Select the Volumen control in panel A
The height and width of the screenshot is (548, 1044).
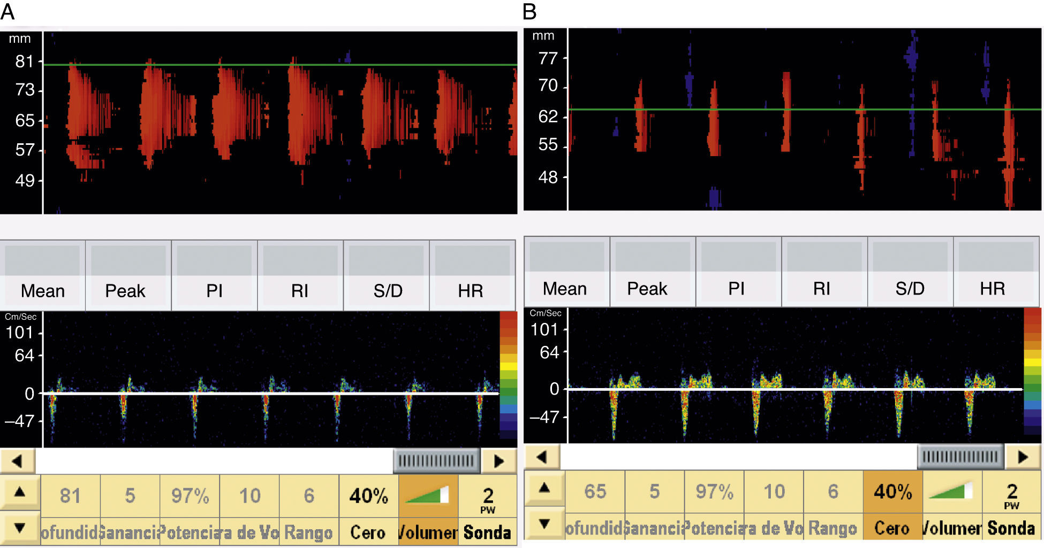click(428, 509)
